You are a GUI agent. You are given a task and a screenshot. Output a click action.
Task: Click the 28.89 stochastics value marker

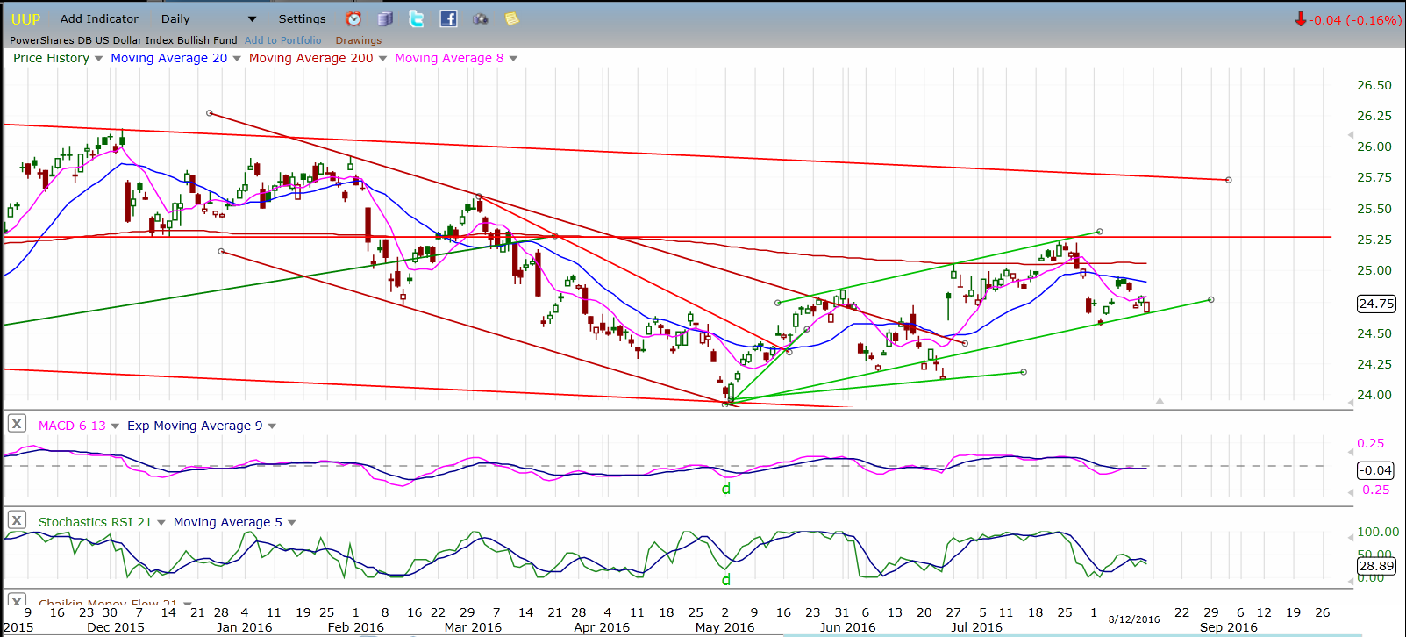click(x=1375, y=567)
